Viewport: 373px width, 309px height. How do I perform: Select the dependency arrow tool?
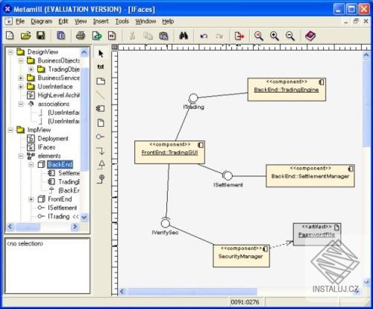click(x=101, y=151)
